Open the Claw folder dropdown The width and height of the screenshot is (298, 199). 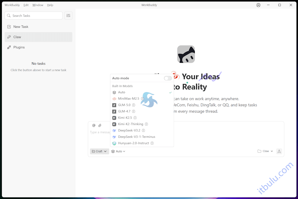pos(265,152)
